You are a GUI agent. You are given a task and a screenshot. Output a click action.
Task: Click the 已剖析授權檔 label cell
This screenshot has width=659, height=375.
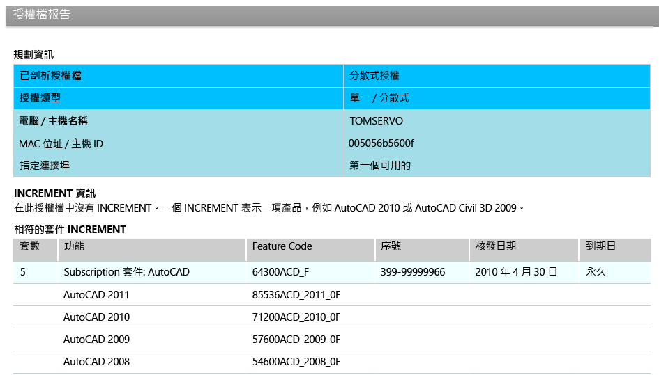[x=179, y=76]
